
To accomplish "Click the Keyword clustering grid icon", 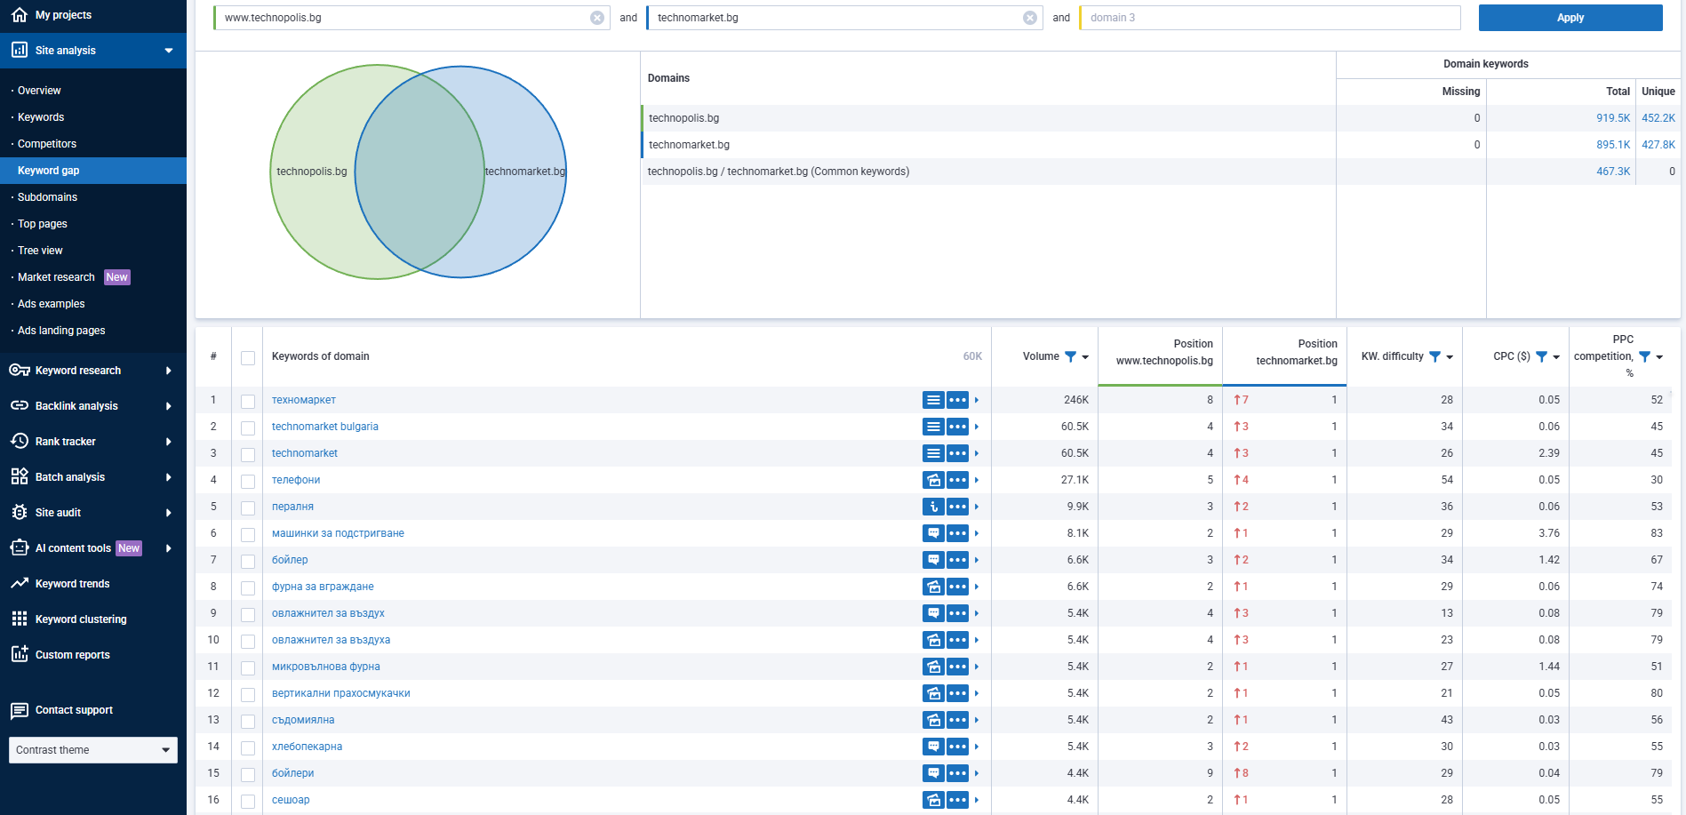I will (20, 619).
